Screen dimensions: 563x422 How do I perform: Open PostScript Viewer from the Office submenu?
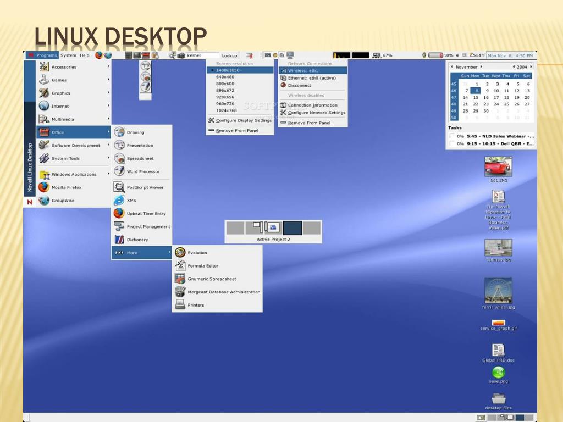(142, 187)
